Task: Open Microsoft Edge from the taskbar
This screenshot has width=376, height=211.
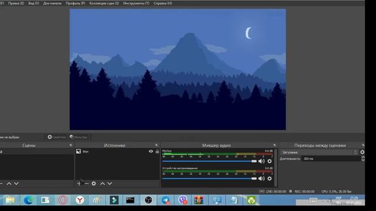Action: pyautogui.click(x=28, y=200)
